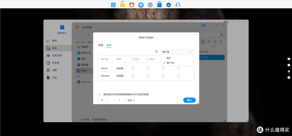This screenshot has width=292, height=136.
Task: Collapse the 用户组 dropdown
Action: tap(177, 52)
